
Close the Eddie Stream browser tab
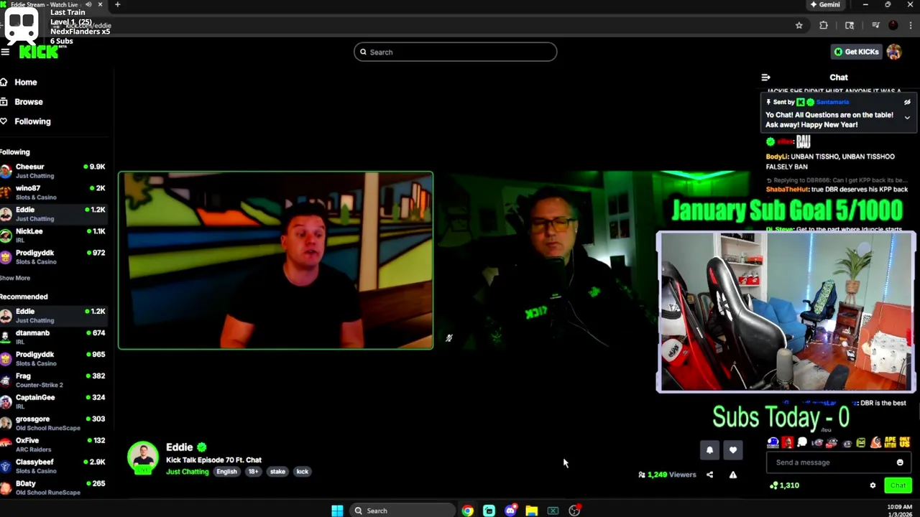point(100,4)
